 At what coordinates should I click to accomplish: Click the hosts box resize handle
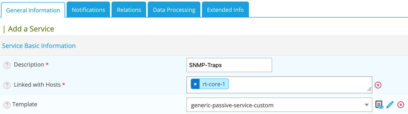369,89
